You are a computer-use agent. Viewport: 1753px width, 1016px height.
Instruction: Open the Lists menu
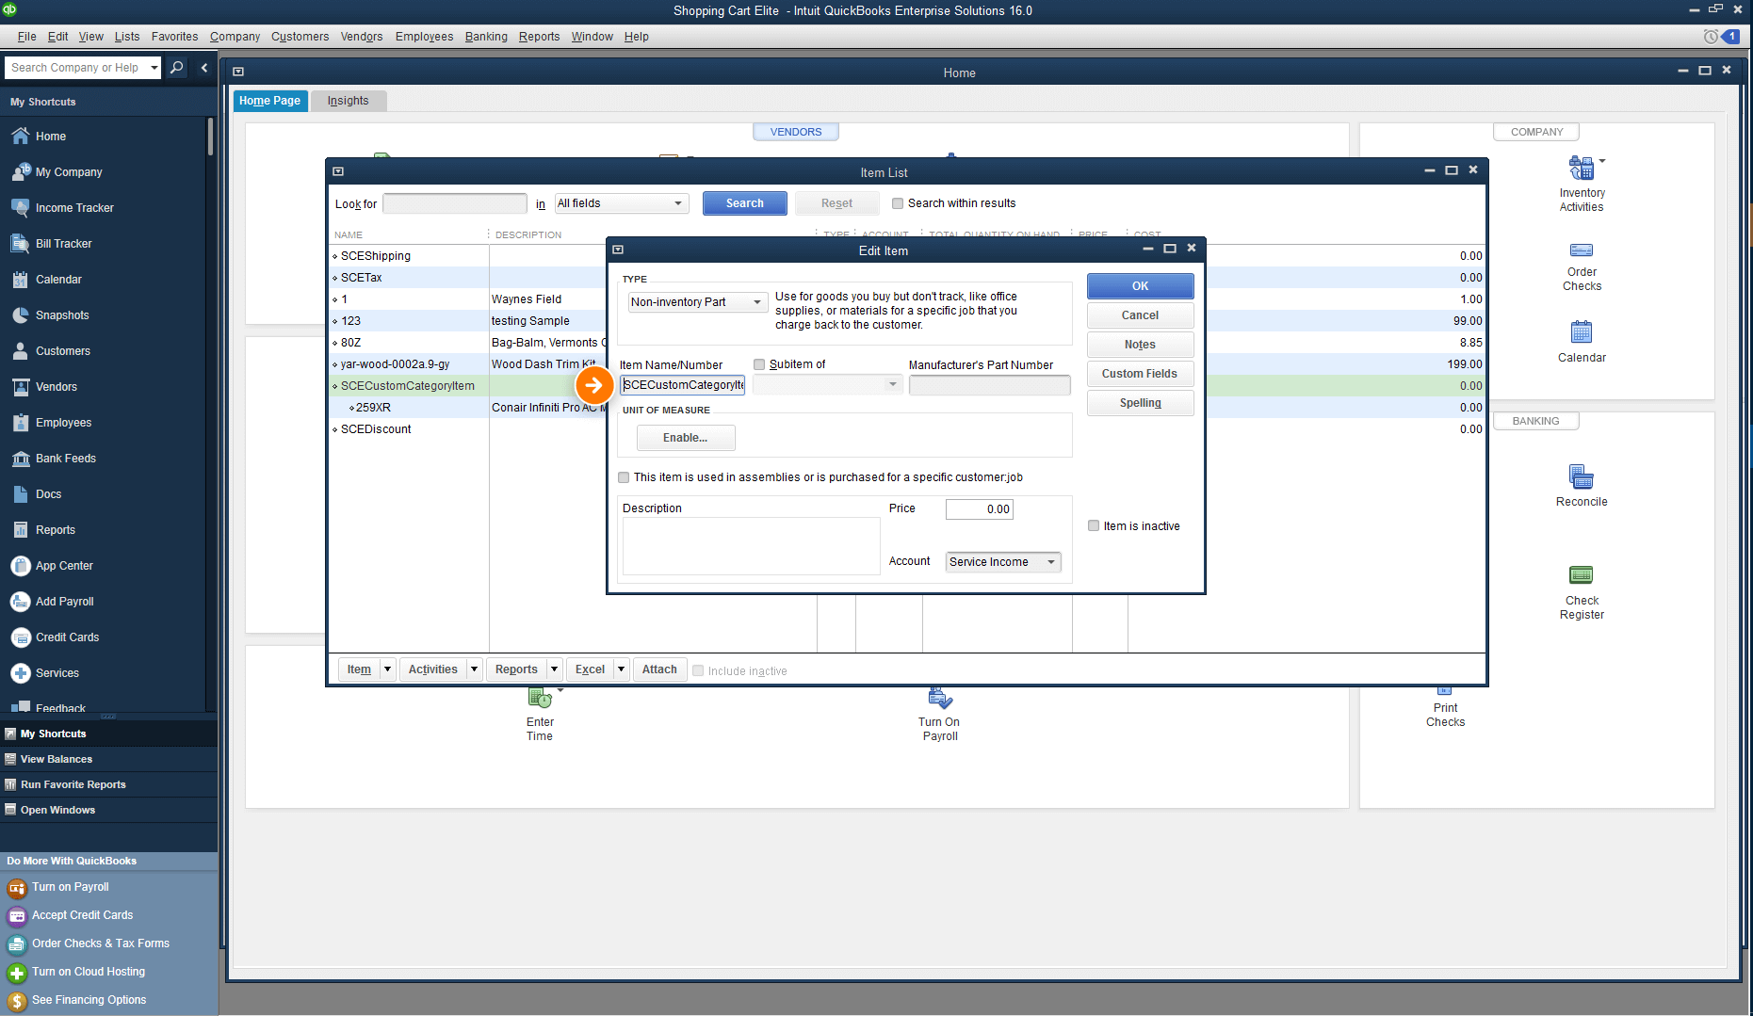127,37
